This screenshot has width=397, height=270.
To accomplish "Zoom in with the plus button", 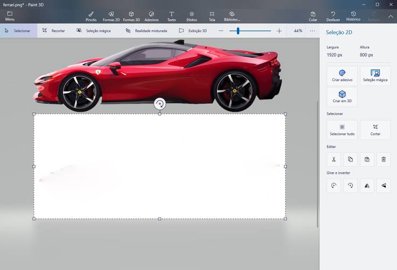I will pos(279,31).
